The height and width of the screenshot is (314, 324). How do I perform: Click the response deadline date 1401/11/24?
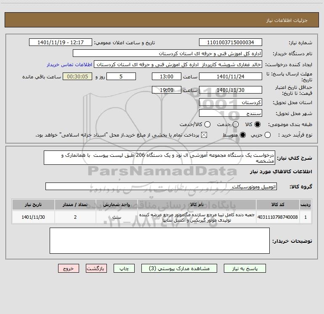pos(231,76)
